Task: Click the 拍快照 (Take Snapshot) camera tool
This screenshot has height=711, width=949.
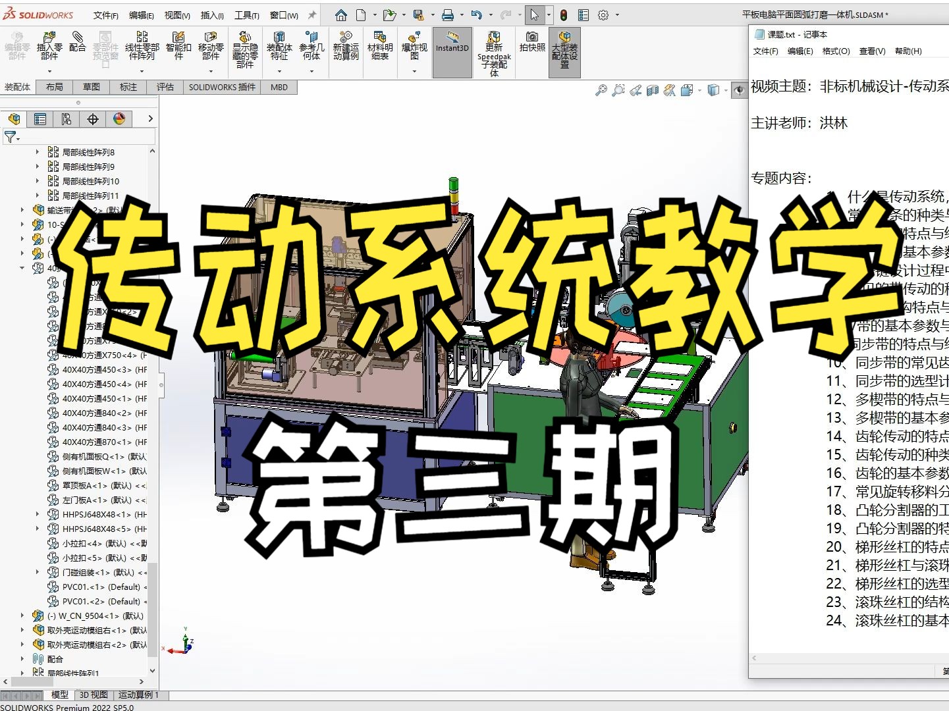Action: [x=532, y=41]
